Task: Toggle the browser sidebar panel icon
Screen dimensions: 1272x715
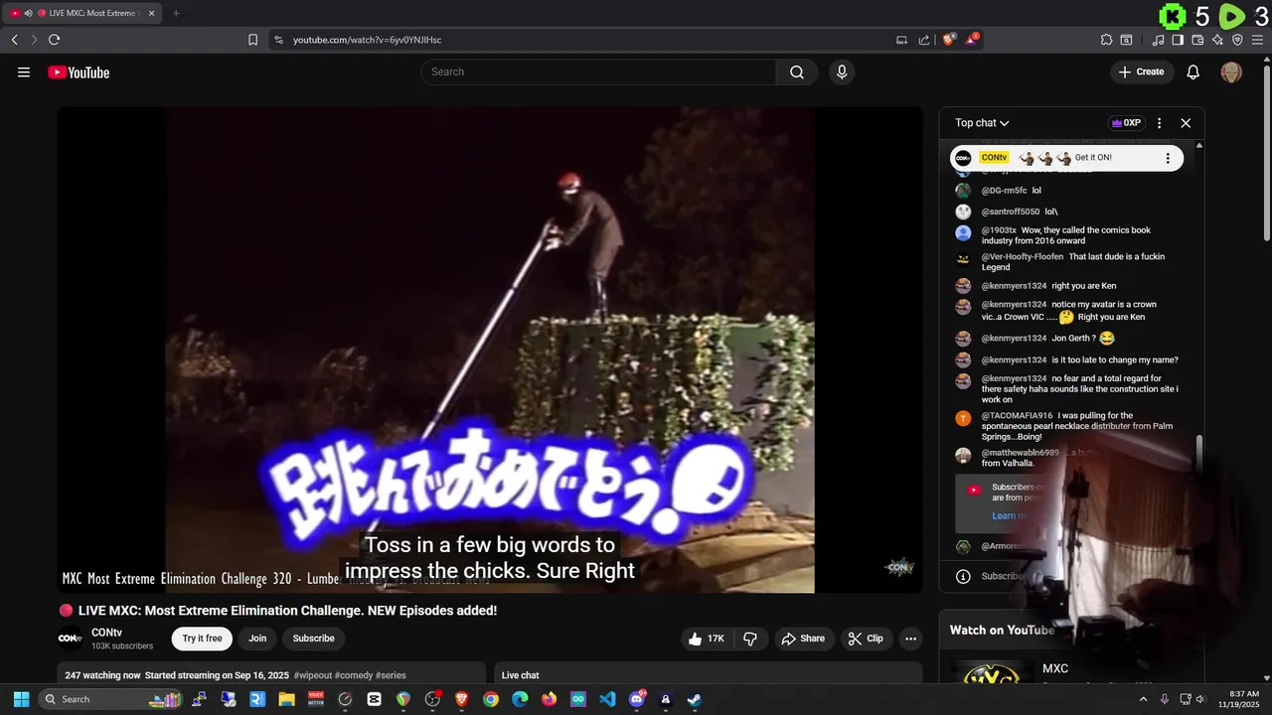Action: pos(1178,40)
